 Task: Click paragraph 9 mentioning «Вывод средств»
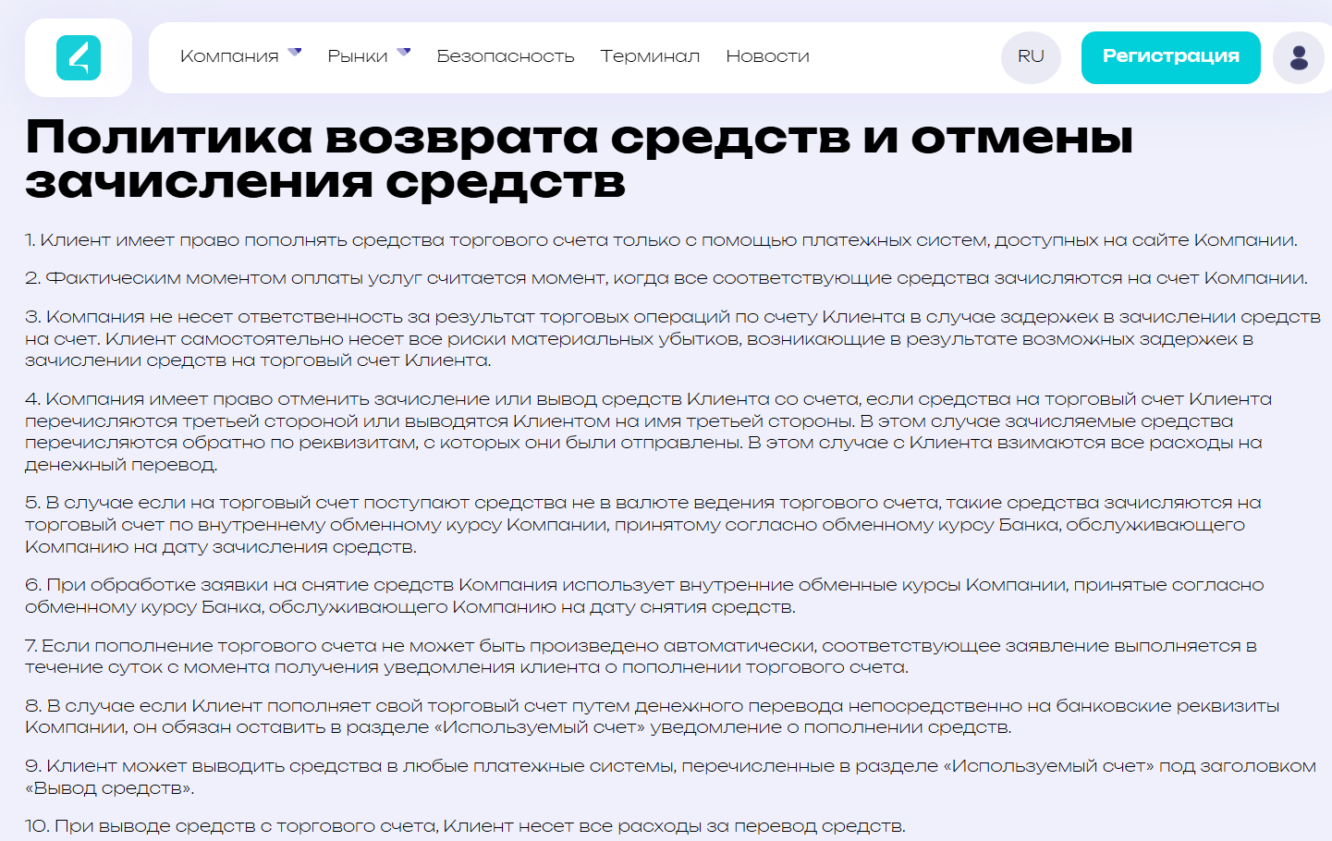click(671, 777)
